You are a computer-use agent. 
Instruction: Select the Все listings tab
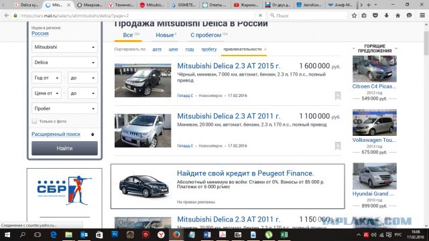tap(128, 35)
